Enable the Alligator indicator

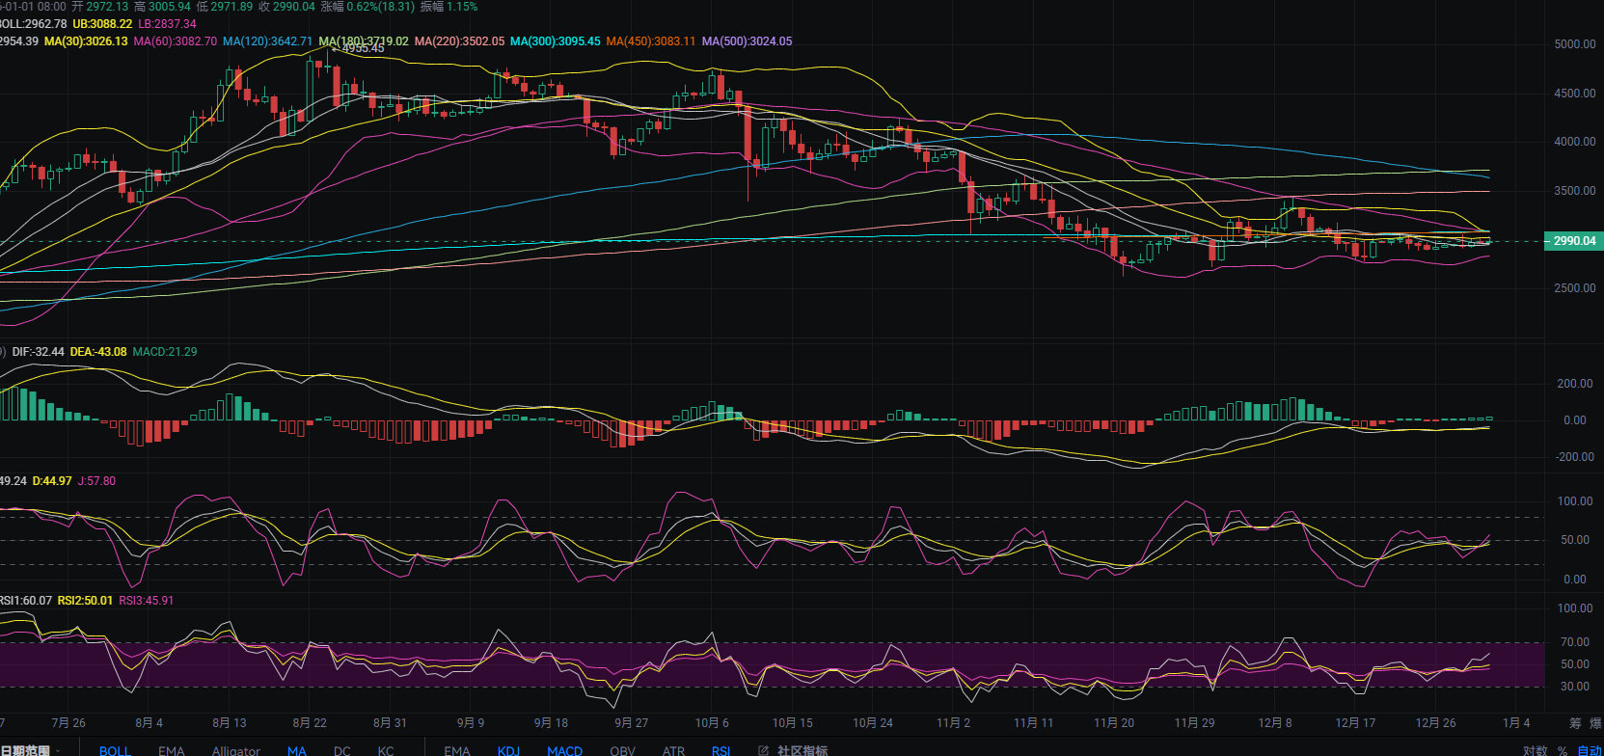point(235,750)
